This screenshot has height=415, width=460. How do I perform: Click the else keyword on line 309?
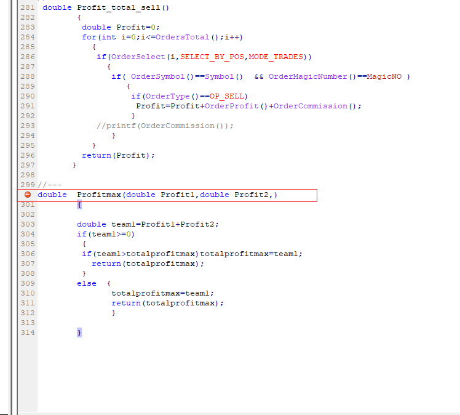click(87, 283)
